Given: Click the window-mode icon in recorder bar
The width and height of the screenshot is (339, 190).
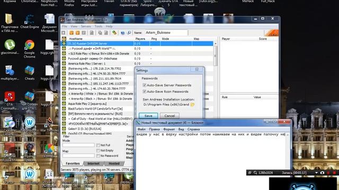Looking at the screenshot, I should pyautogui.click(x=249, y=173).
